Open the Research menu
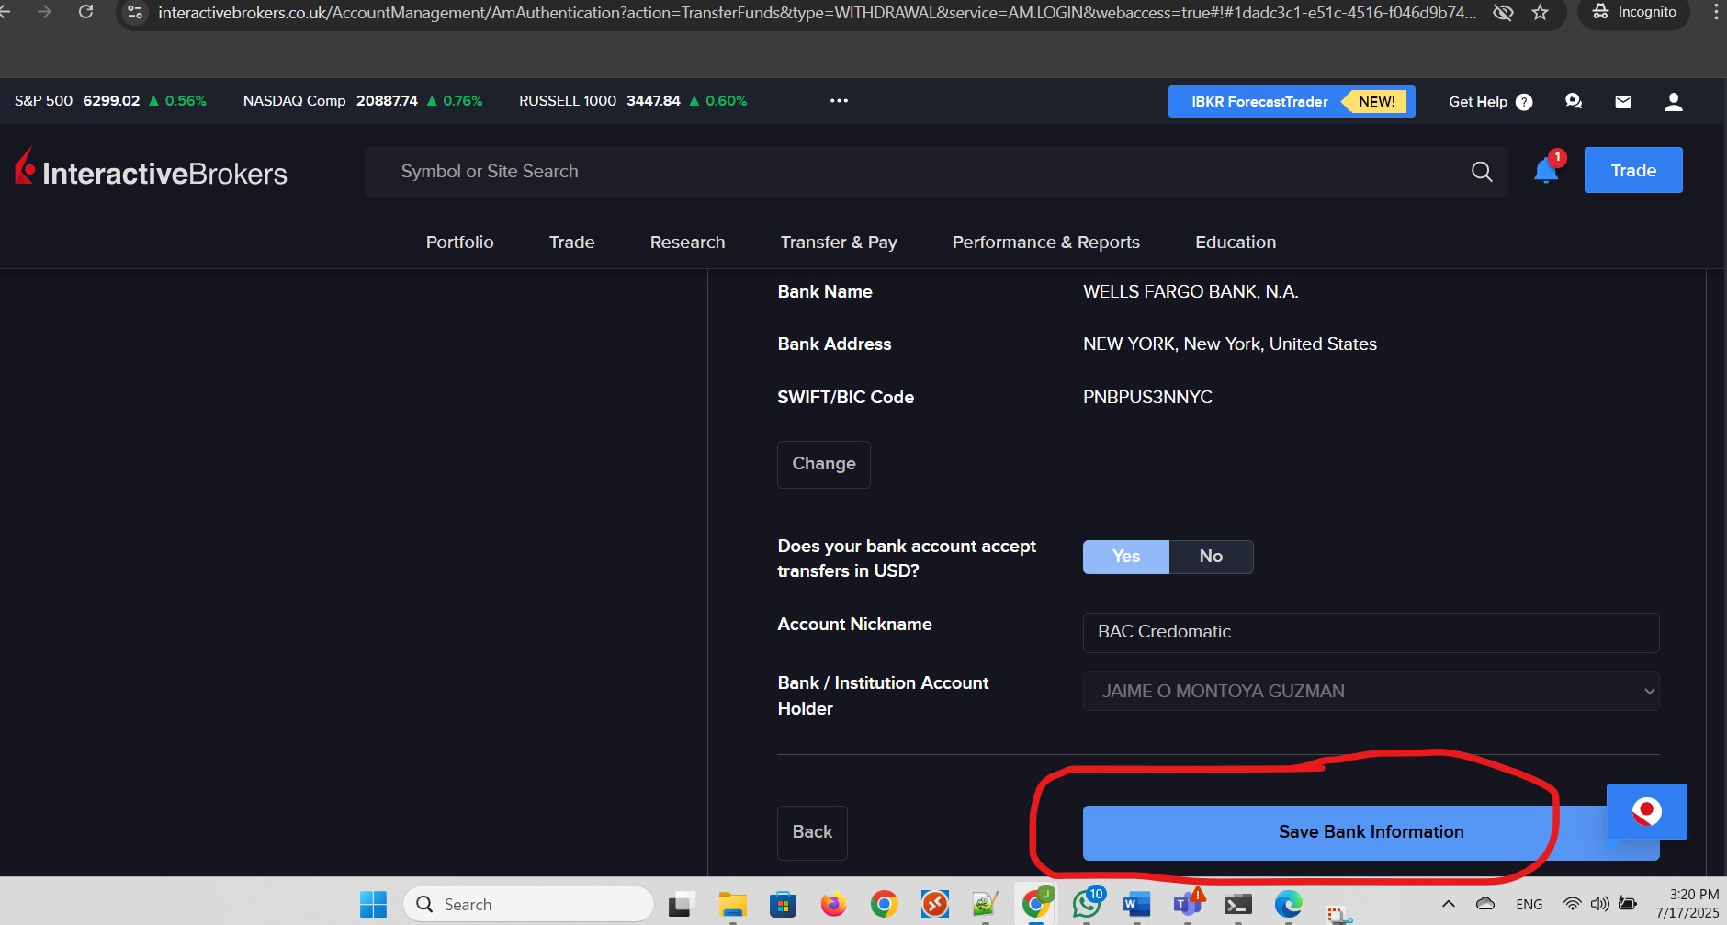The height and width of the screenshot is (925, 1727). point(687,243)
